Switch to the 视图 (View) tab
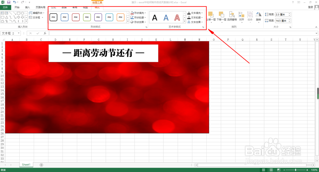 click(x=85, y=8)
